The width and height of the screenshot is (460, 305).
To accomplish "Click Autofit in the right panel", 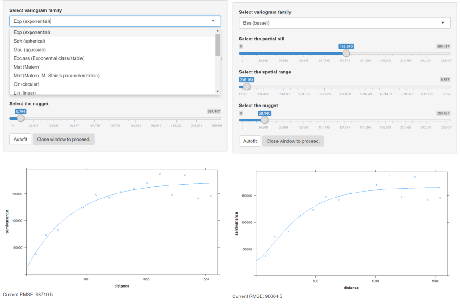I will [249, 141].
